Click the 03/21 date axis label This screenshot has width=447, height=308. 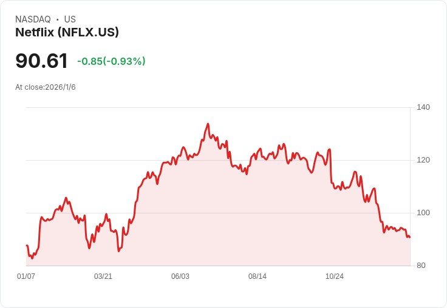(x=103, y=276)
